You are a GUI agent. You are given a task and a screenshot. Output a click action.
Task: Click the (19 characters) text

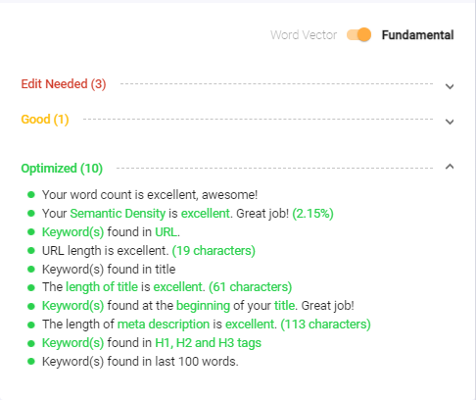pos(214,251)
